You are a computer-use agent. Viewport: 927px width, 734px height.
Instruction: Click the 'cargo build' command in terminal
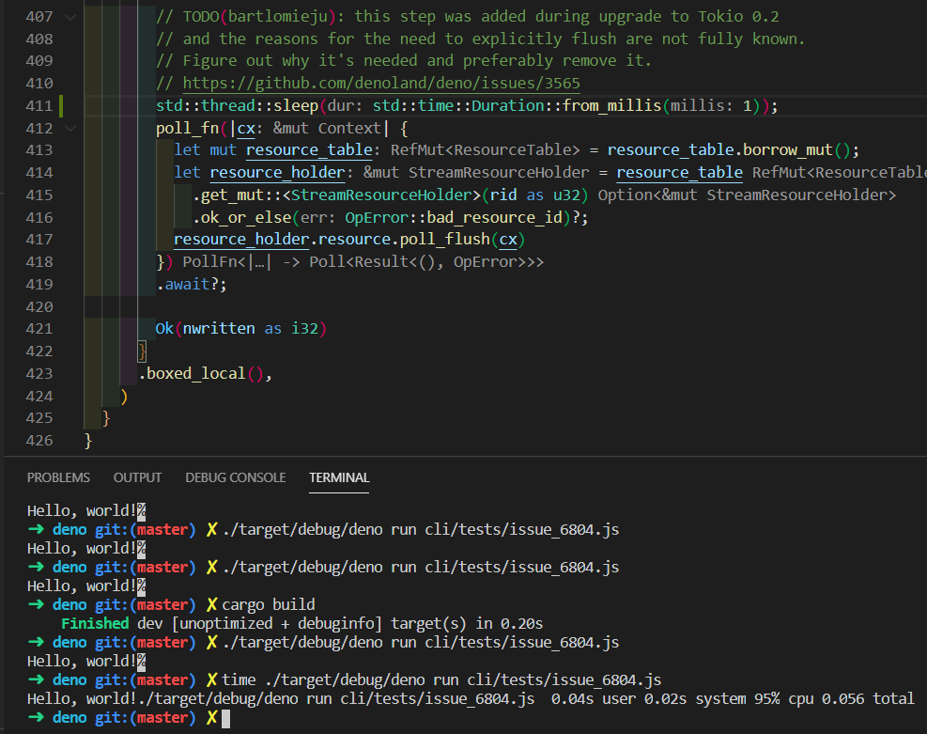269,605
